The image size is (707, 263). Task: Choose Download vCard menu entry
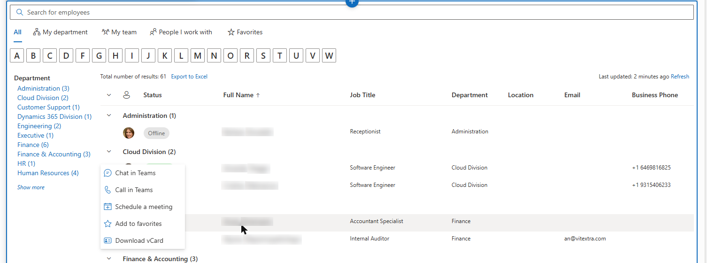click(143, 240)
